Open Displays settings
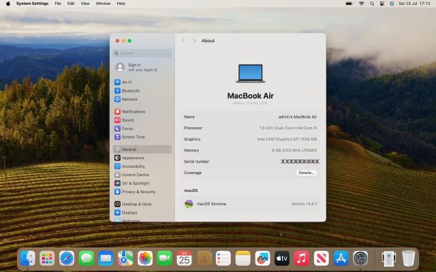 pyautogui.click(x=126, y=213)
